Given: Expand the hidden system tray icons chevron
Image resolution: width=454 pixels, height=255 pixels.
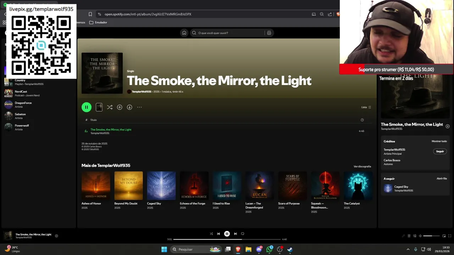Looking at the screenshot, I should click(x=408, y=249).
